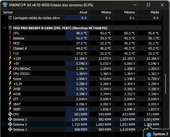Select the VBAT row label
Screen dimensions: 170x137
[17, 104]
